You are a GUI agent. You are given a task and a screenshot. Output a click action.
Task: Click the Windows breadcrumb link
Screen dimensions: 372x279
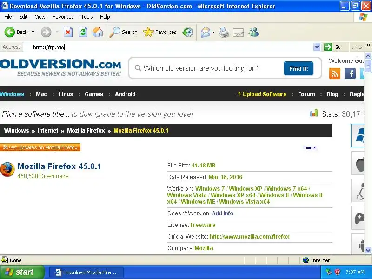(16, 131)
